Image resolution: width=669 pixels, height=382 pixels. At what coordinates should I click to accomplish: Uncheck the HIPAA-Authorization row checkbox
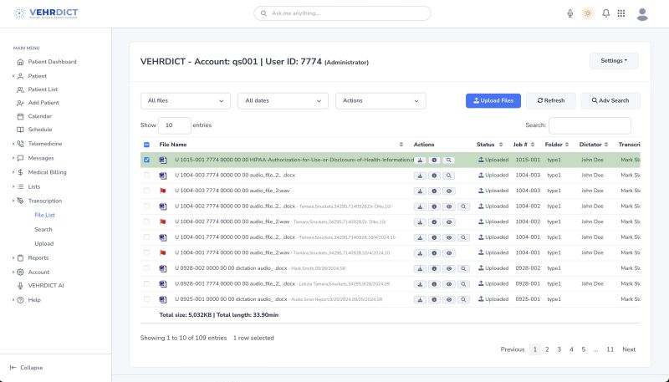146,160
